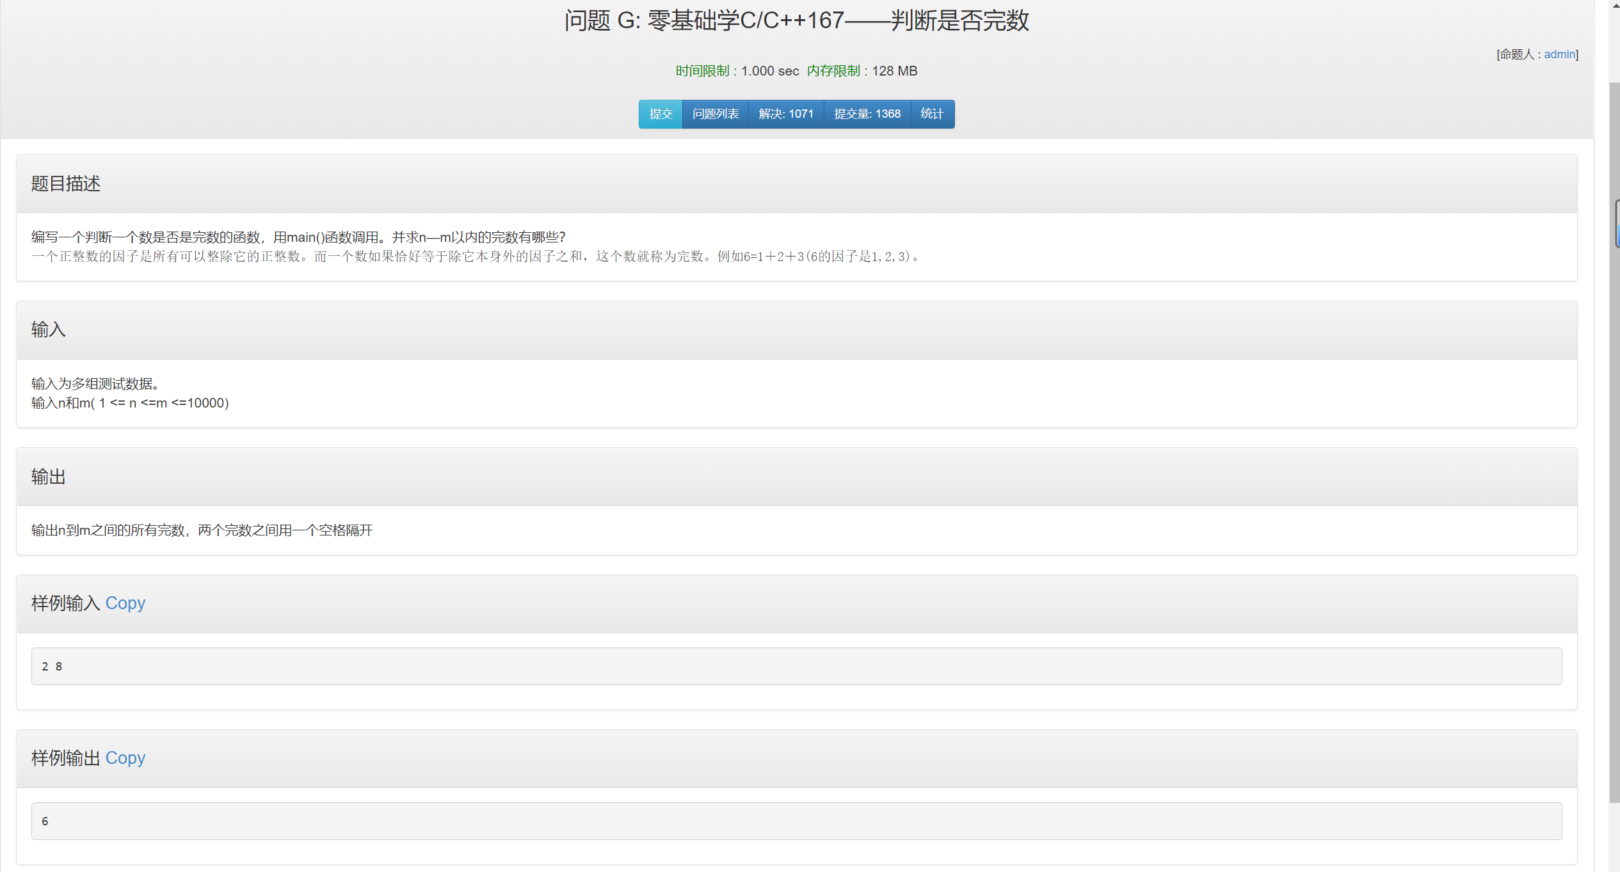The height and width of the screenshot is (872, 1620).
Task: Click the sample input box with 2 8
Action: point(796,666)
